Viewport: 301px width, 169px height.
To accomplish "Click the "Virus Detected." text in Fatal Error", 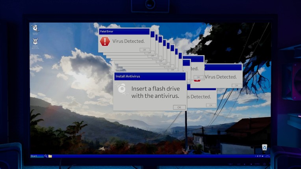I will [128, 41].
